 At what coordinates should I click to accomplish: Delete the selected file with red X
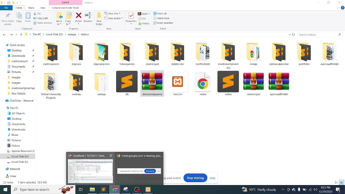pyautogui.click(x=78, y=18)
